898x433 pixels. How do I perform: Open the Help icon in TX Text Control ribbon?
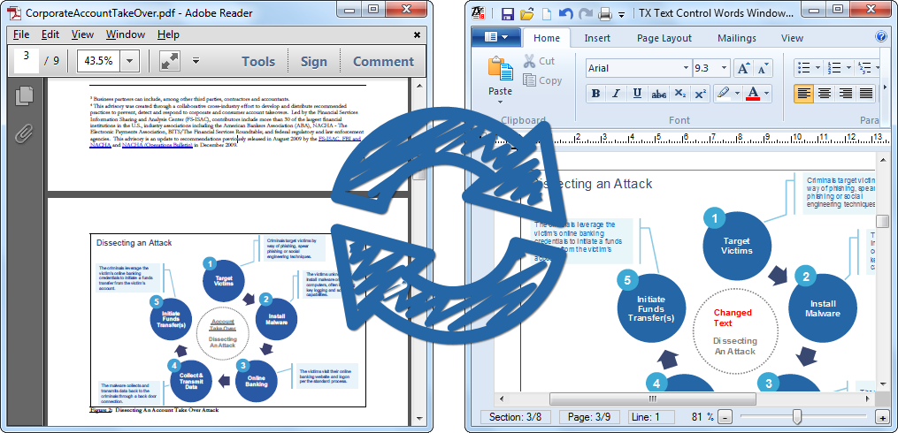881,37
